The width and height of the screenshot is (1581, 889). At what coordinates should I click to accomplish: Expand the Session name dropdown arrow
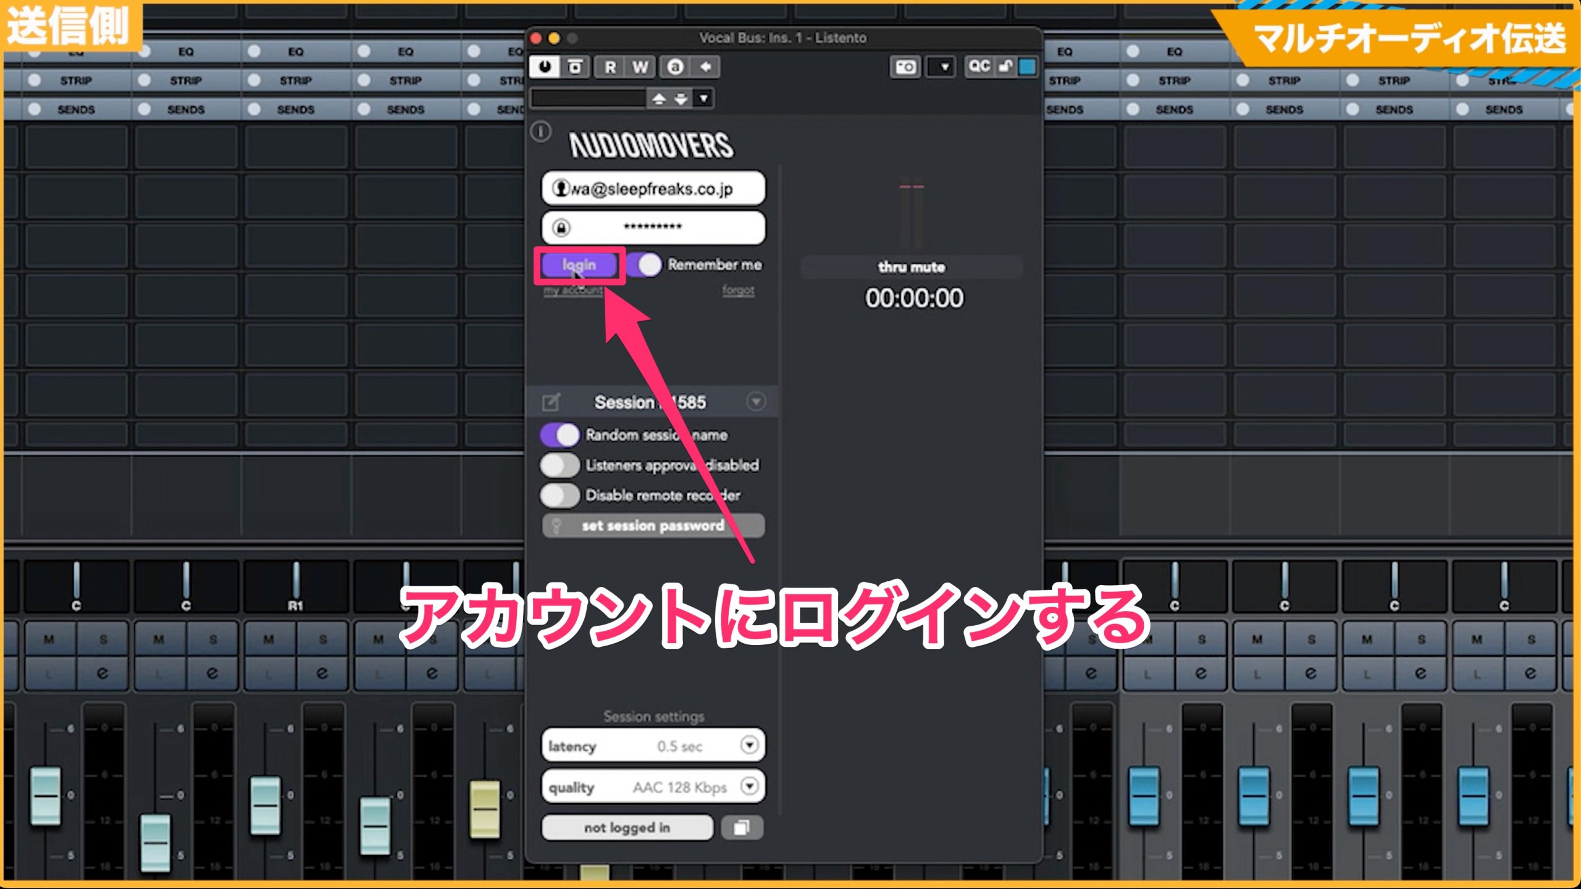point(756,402)
